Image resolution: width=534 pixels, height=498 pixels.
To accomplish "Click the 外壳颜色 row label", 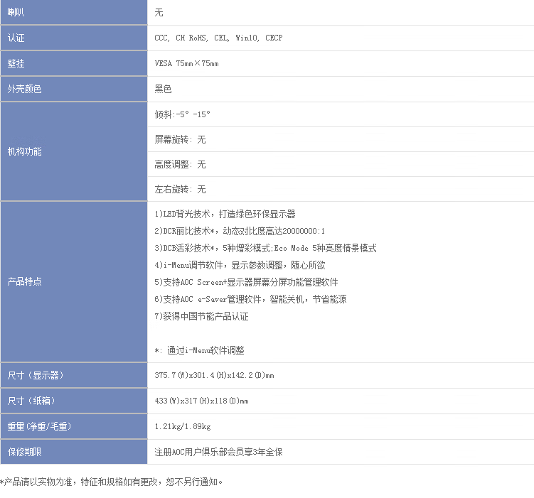I will tap(24, 89).
